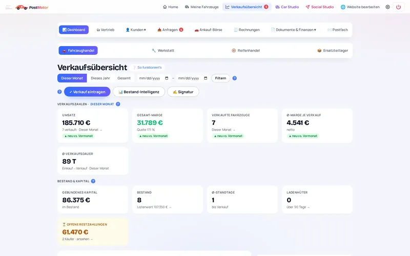Select the Dieser Monat period toggle
Screen dimensions: 410x256
pyautogui.click(x=72, y=78)
